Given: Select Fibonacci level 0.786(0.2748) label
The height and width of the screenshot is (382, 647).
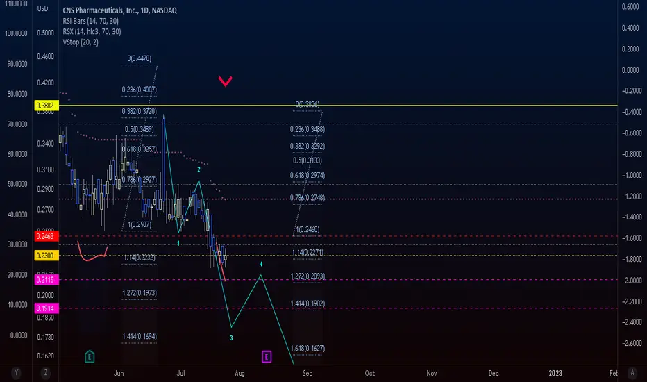Looking at the screenshot, I should click(308, 197).
